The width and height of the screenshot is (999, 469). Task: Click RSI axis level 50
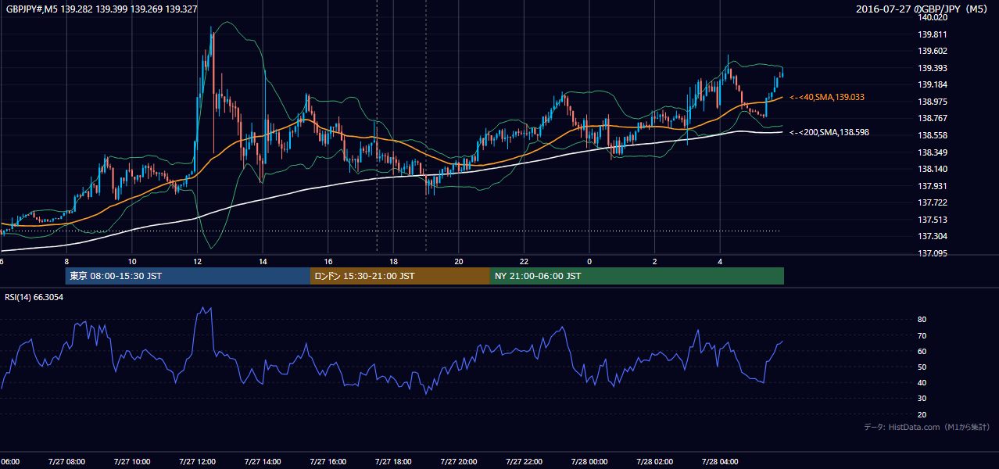pyautogui.click(x=922, y=367)
